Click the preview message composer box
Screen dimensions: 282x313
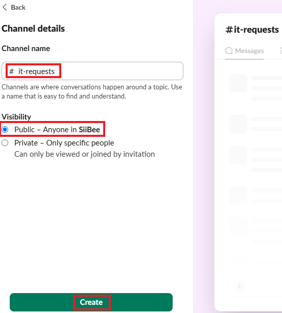click(x=255, y=286)
